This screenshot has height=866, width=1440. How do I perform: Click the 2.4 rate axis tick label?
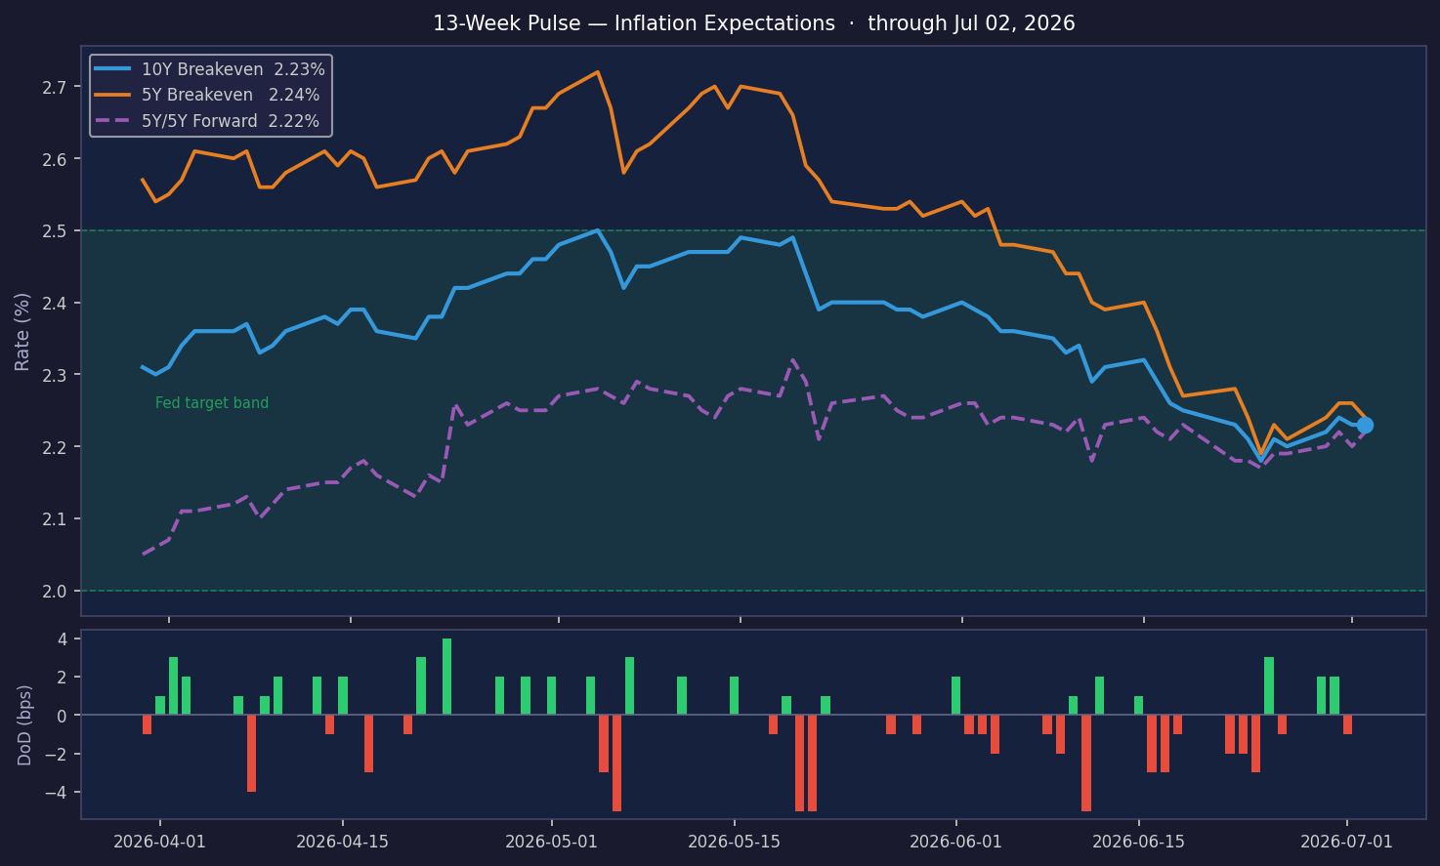[x=55, y=303]
